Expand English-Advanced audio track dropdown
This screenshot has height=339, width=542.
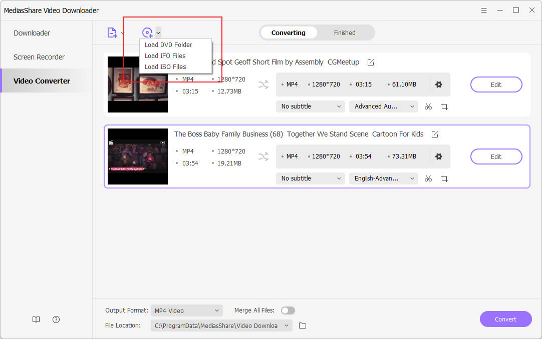[x=383, y=178]
